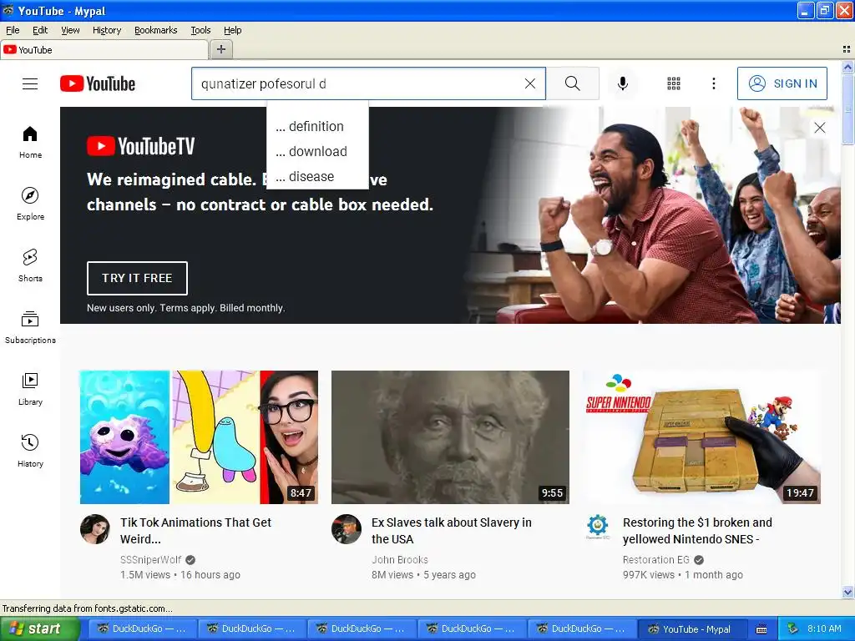The width and height of the screenshot is (855, 641).
Task: Click "1.5M views • 16 hours ago" text
Action: coord(180,574)
